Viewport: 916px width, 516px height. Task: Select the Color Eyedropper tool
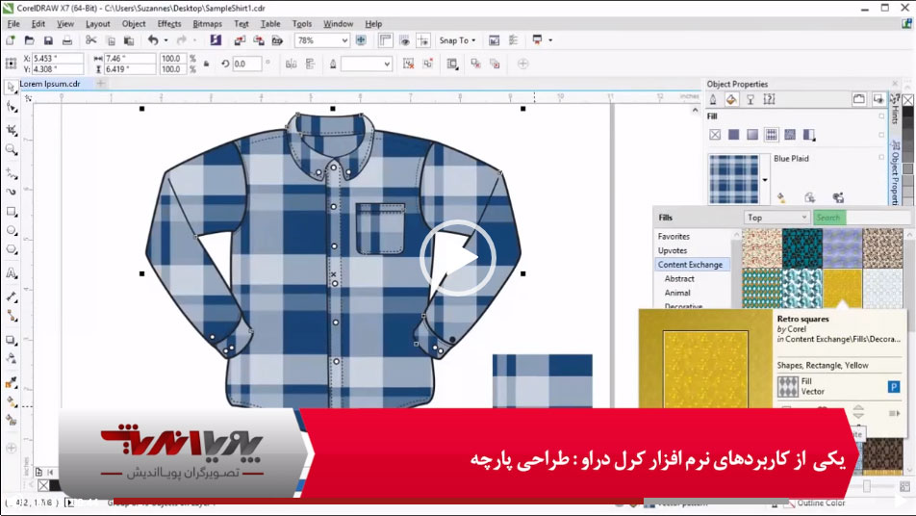tap(11, 383)
